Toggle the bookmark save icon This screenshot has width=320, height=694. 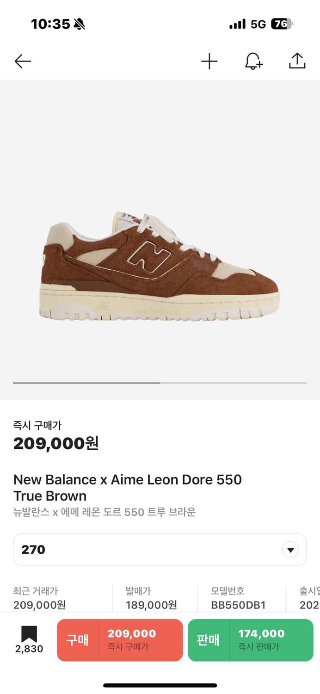tap(29, 634)
